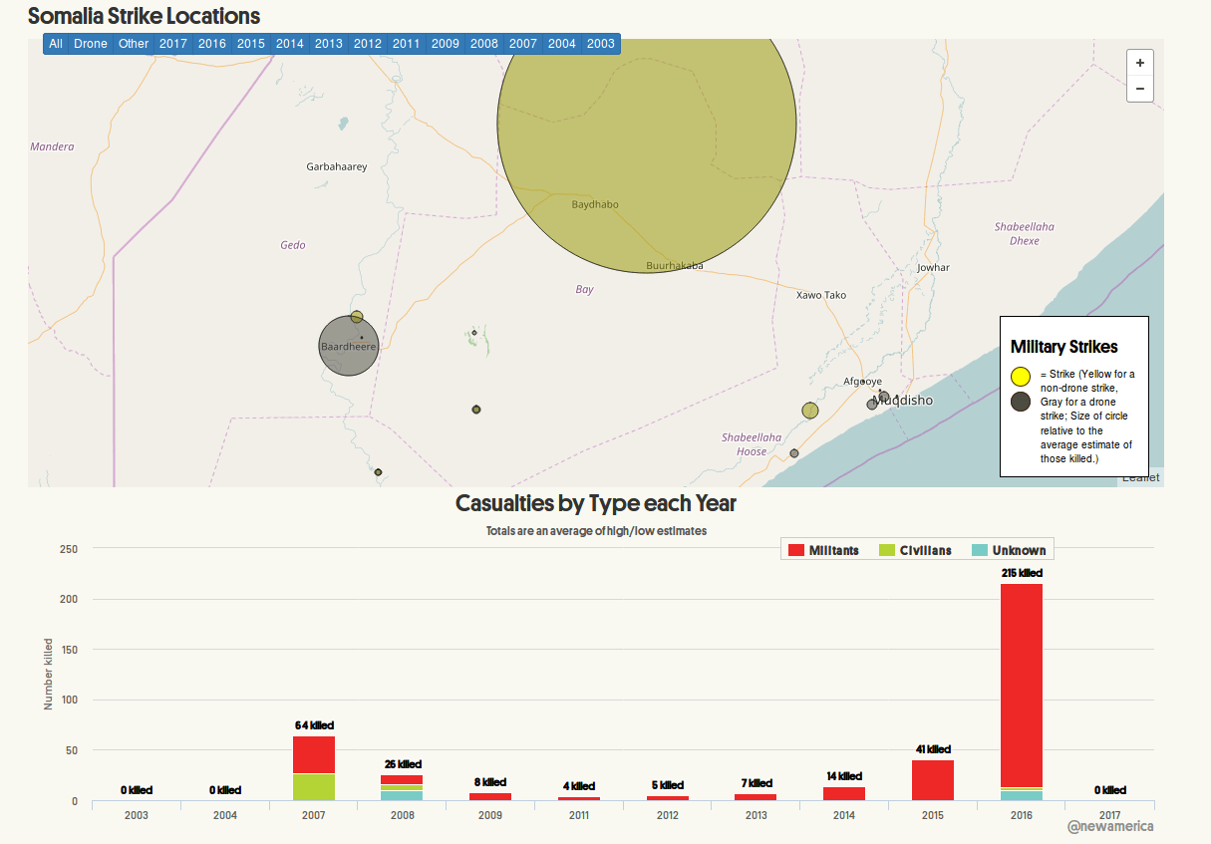Zoom in on the map
1211x844 pixels.
pos(1140,62)
